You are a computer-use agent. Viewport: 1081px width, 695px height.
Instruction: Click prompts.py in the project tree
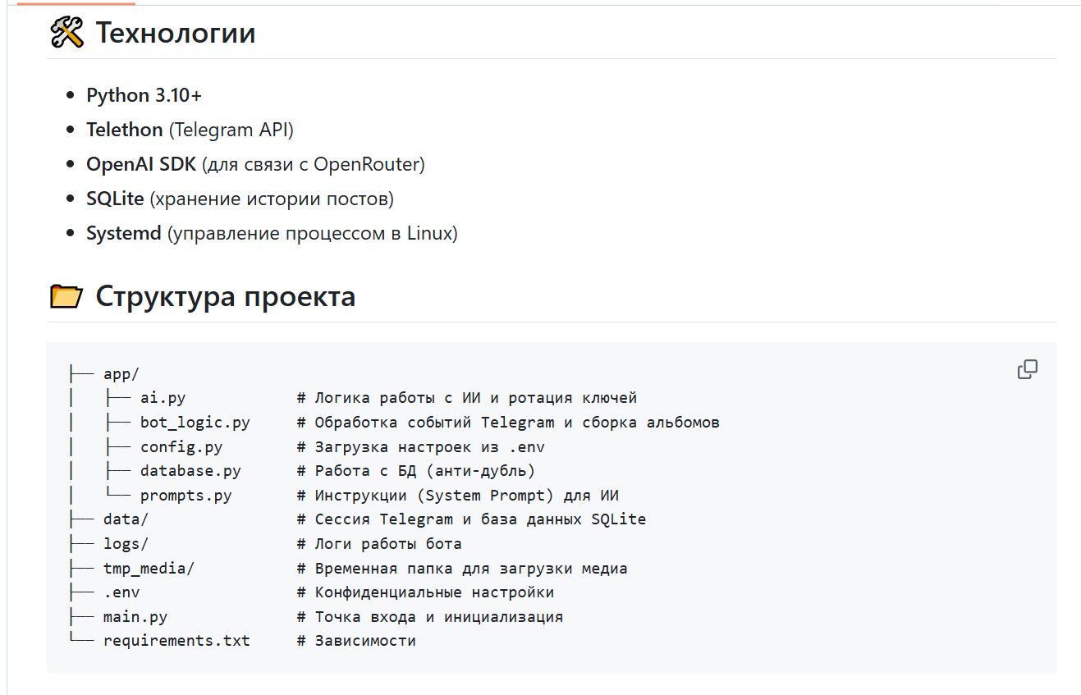[x=186, y=496]
